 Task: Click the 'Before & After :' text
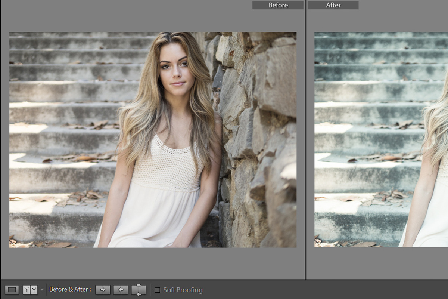(x=70, y=289)
